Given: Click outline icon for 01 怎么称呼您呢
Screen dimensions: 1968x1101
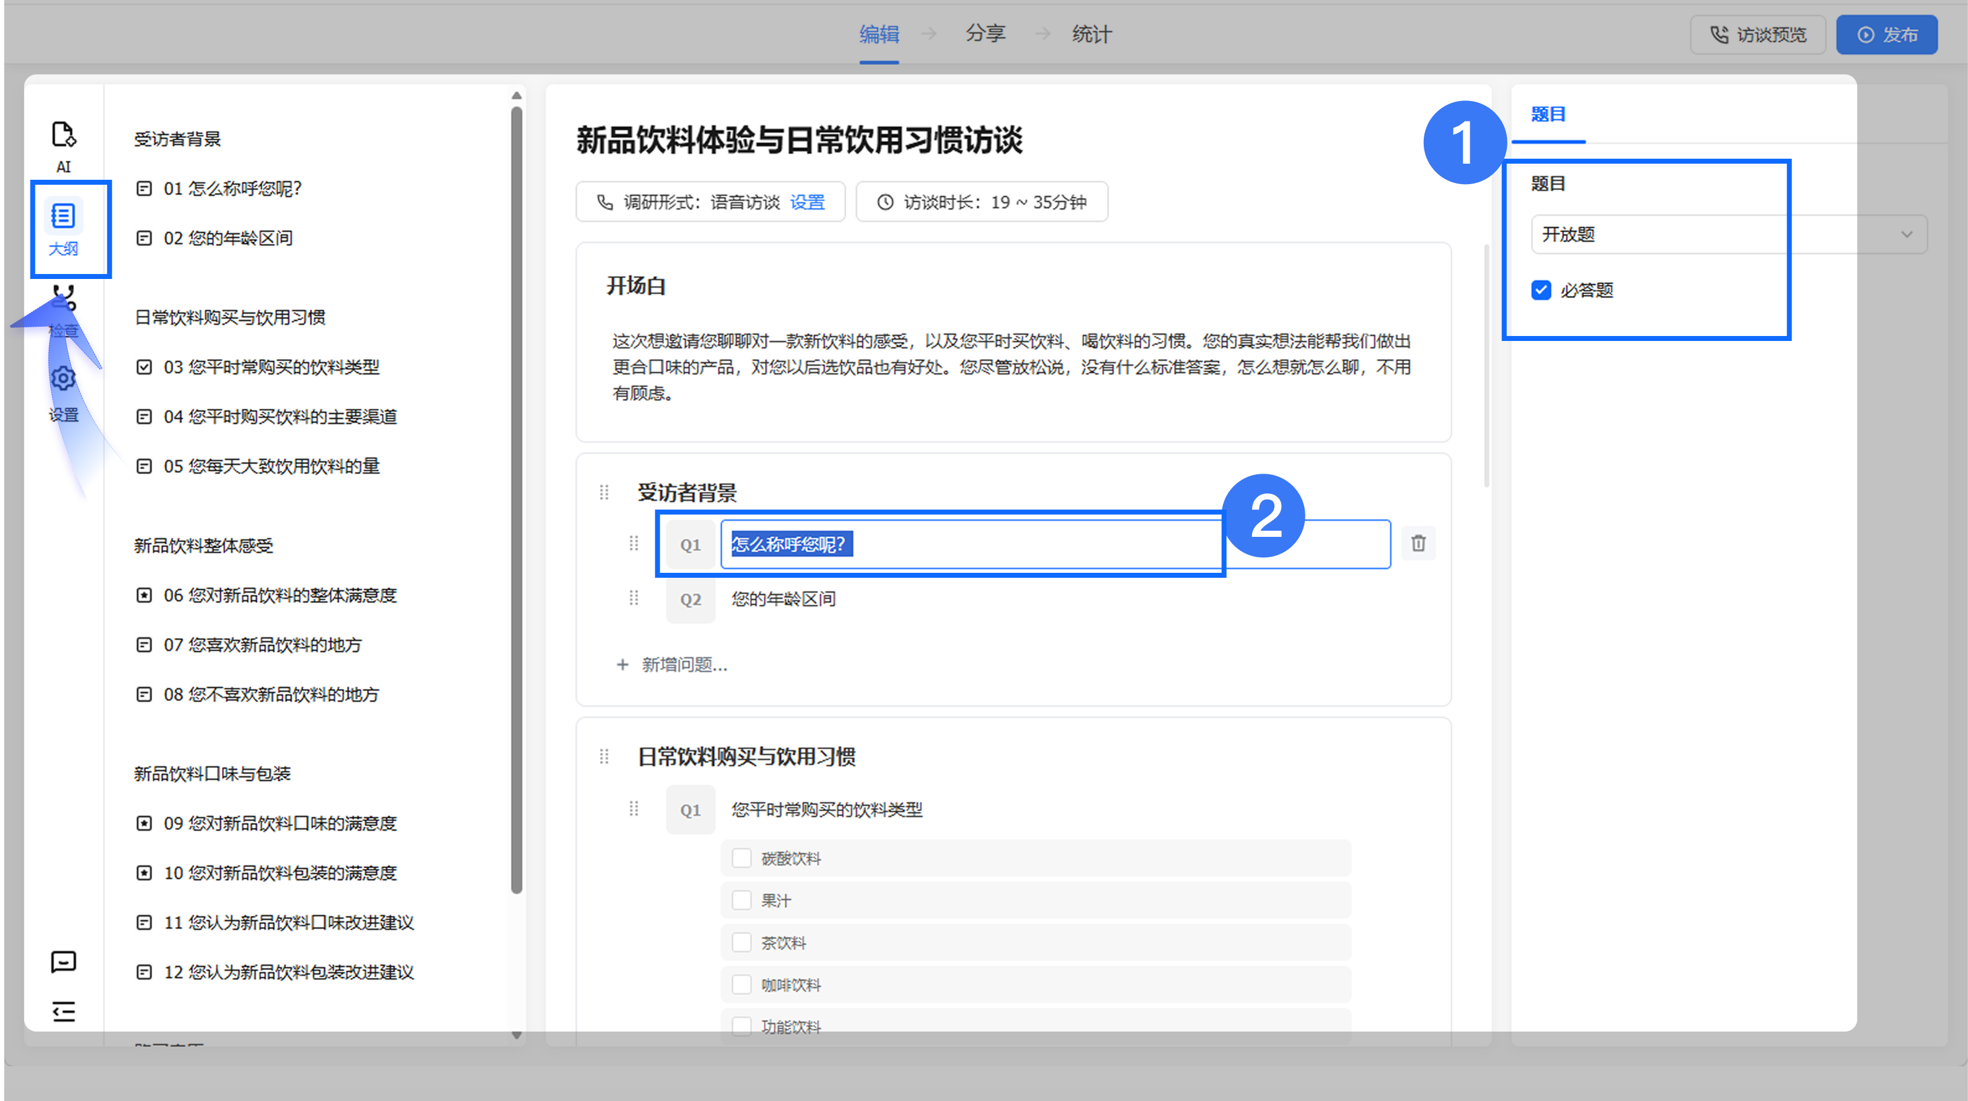Looking at the screenshot, I should (144, 188).
